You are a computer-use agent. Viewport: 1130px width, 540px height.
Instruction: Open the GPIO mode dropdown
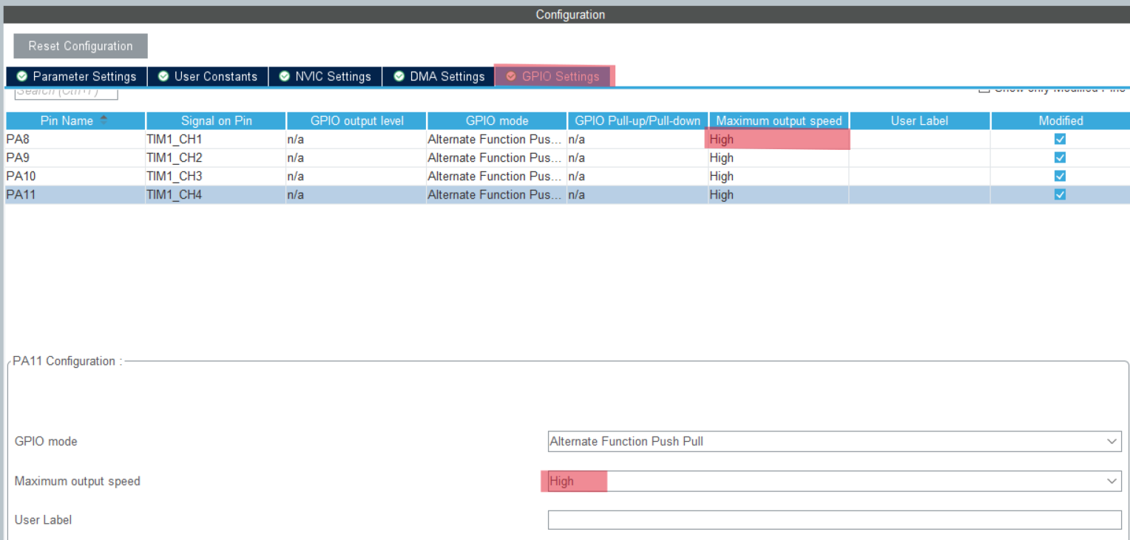[834, 441]
